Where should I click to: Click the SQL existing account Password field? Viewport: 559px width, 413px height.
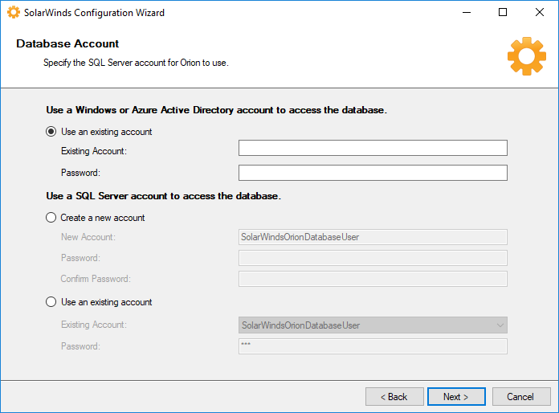click(373, 346)
